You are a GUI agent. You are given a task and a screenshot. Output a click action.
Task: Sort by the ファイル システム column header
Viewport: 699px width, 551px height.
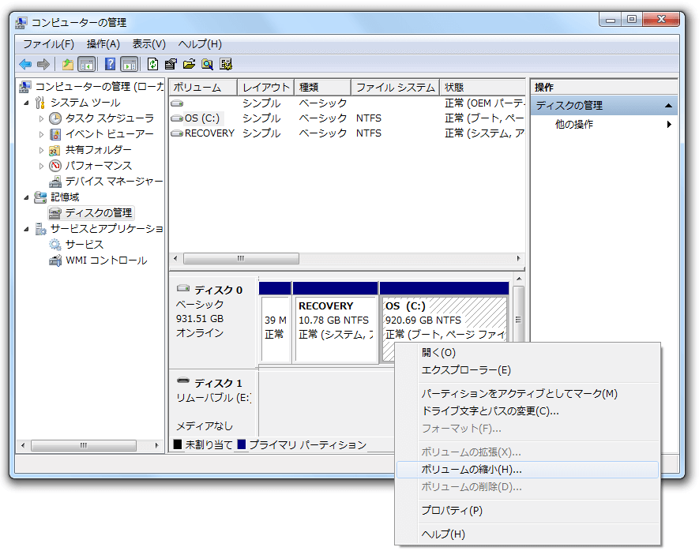click(396, 88)
